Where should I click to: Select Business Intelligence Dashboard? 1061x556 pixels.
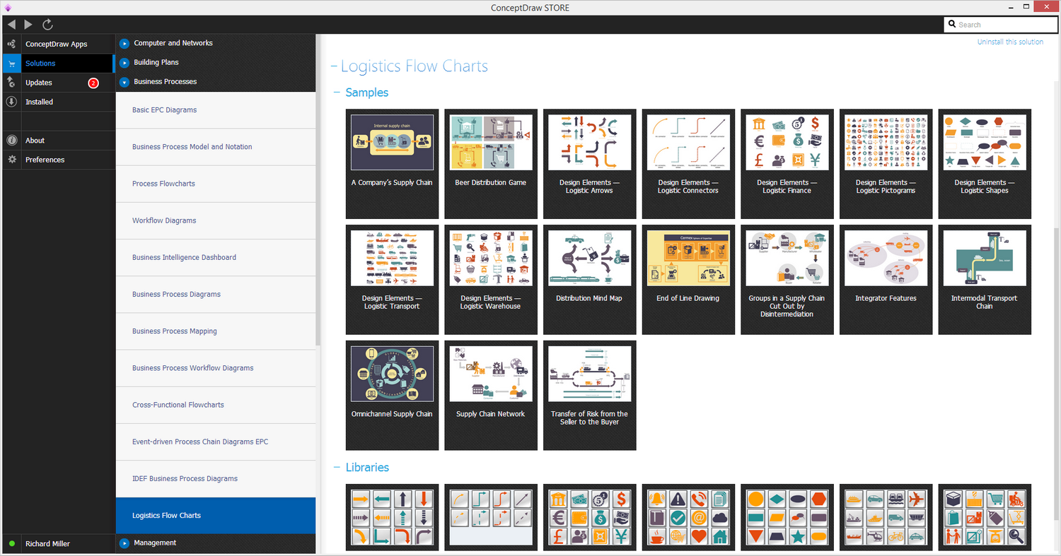[x=216, y=257]
